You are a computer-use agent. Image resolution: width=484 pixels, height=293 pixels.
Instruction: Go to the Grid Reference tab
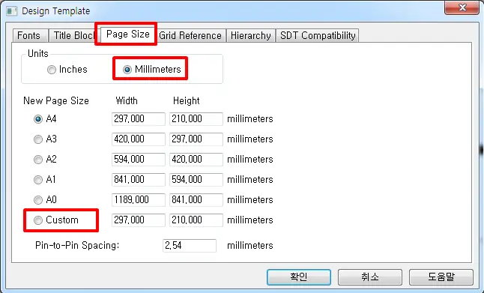point(190,36)
